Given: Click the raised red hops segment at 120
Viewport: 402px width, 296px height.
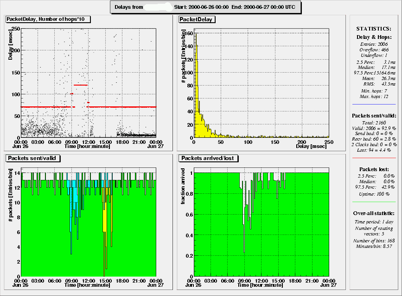Looking at the screenshot, I should [80, 85].
